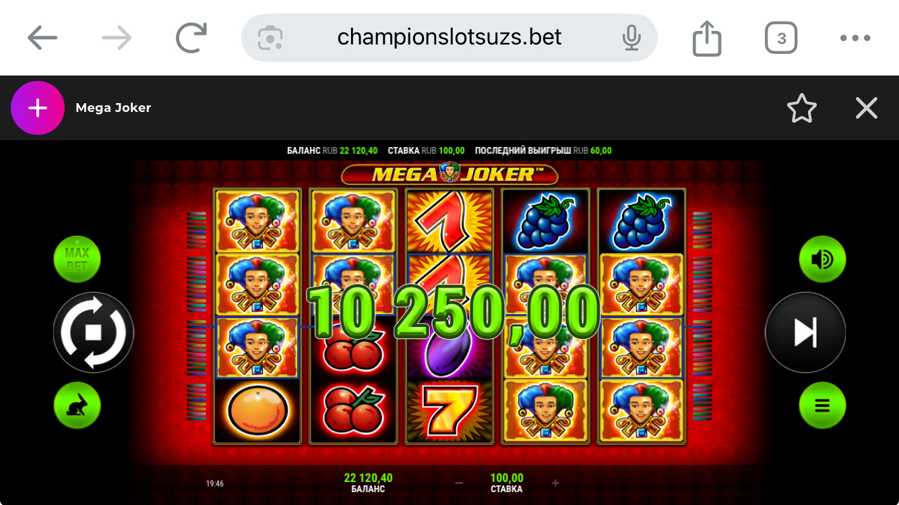The image size is (899, 505).
Task: Select the championslotsuzs.bet address field
Action: click(x=449, y=38)
